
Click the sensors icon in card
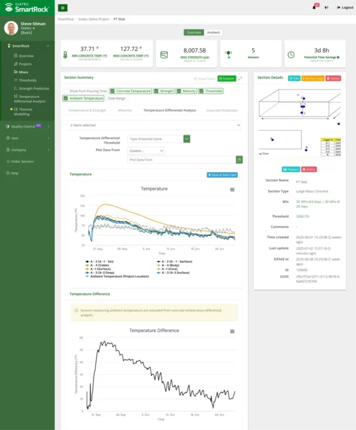pyautogui.click(x=228, y=54)
